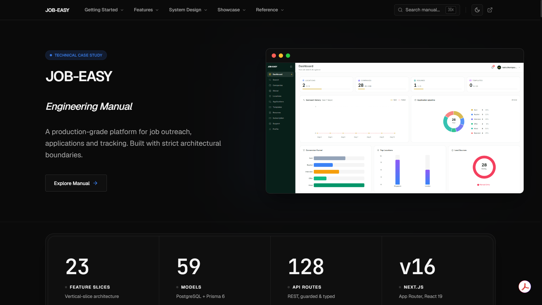Click the Explore Manual button
This screenshot has height=305, width=542.
point(76,183)
